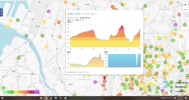Click the yellow 37 marker on coastline
This screenshot has width=189, height=100.
[x=8, y=26]
